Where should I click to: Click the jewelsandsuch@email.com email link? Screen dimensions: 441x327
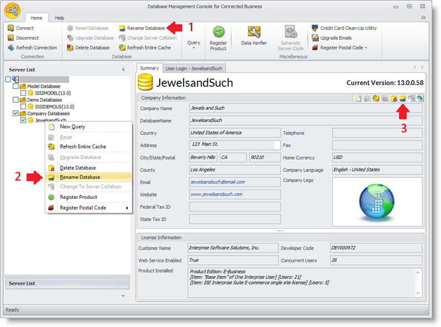click(218, 182)
